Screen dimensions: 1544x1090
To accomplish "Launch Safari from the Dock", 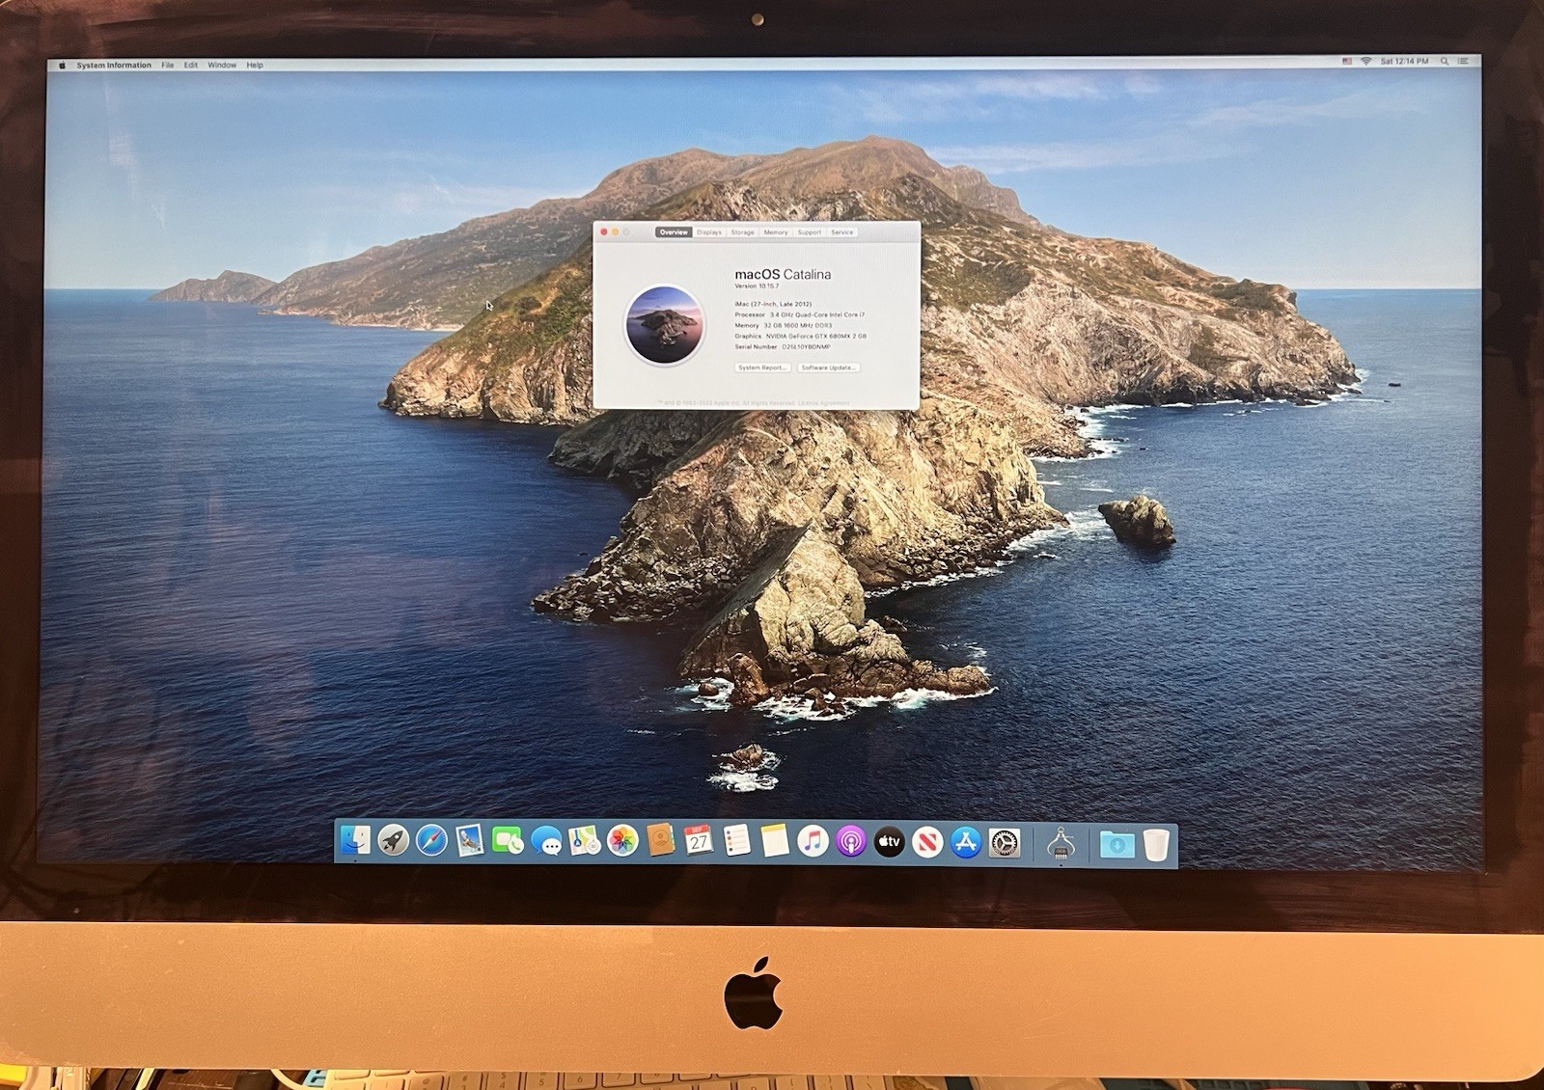I will (431, 841).
